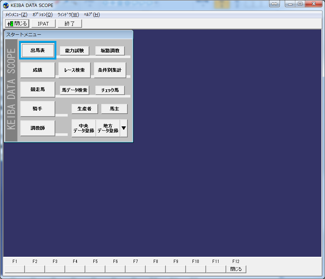This screenshot has height=279, width=325.
Task: Close the KEIBA DATA SCOPE window
Action: (314, 4)
